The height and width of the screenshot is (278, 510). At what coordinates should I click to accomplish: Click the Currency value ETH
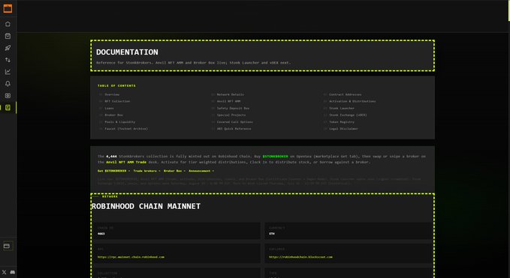[x=272, y=234]
